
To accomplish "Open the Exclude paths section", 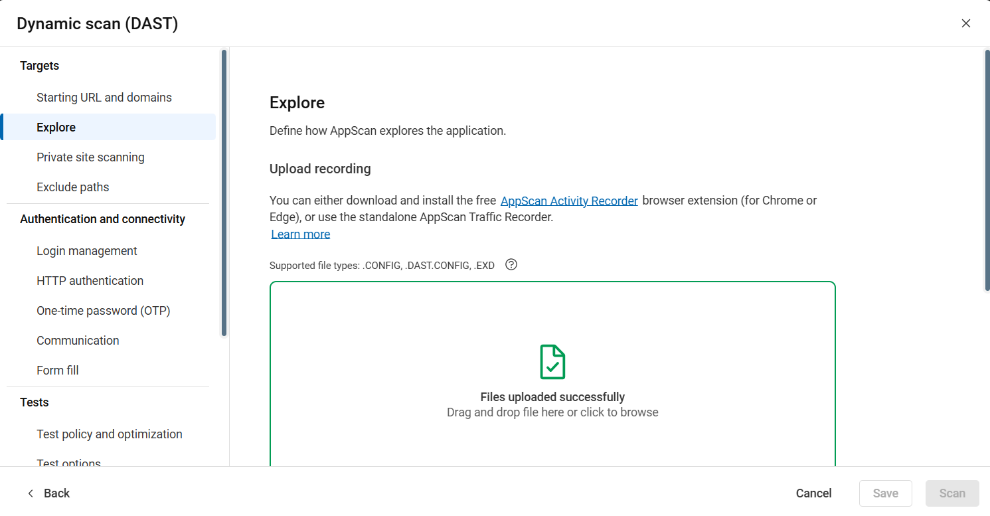I will (73, 187).
